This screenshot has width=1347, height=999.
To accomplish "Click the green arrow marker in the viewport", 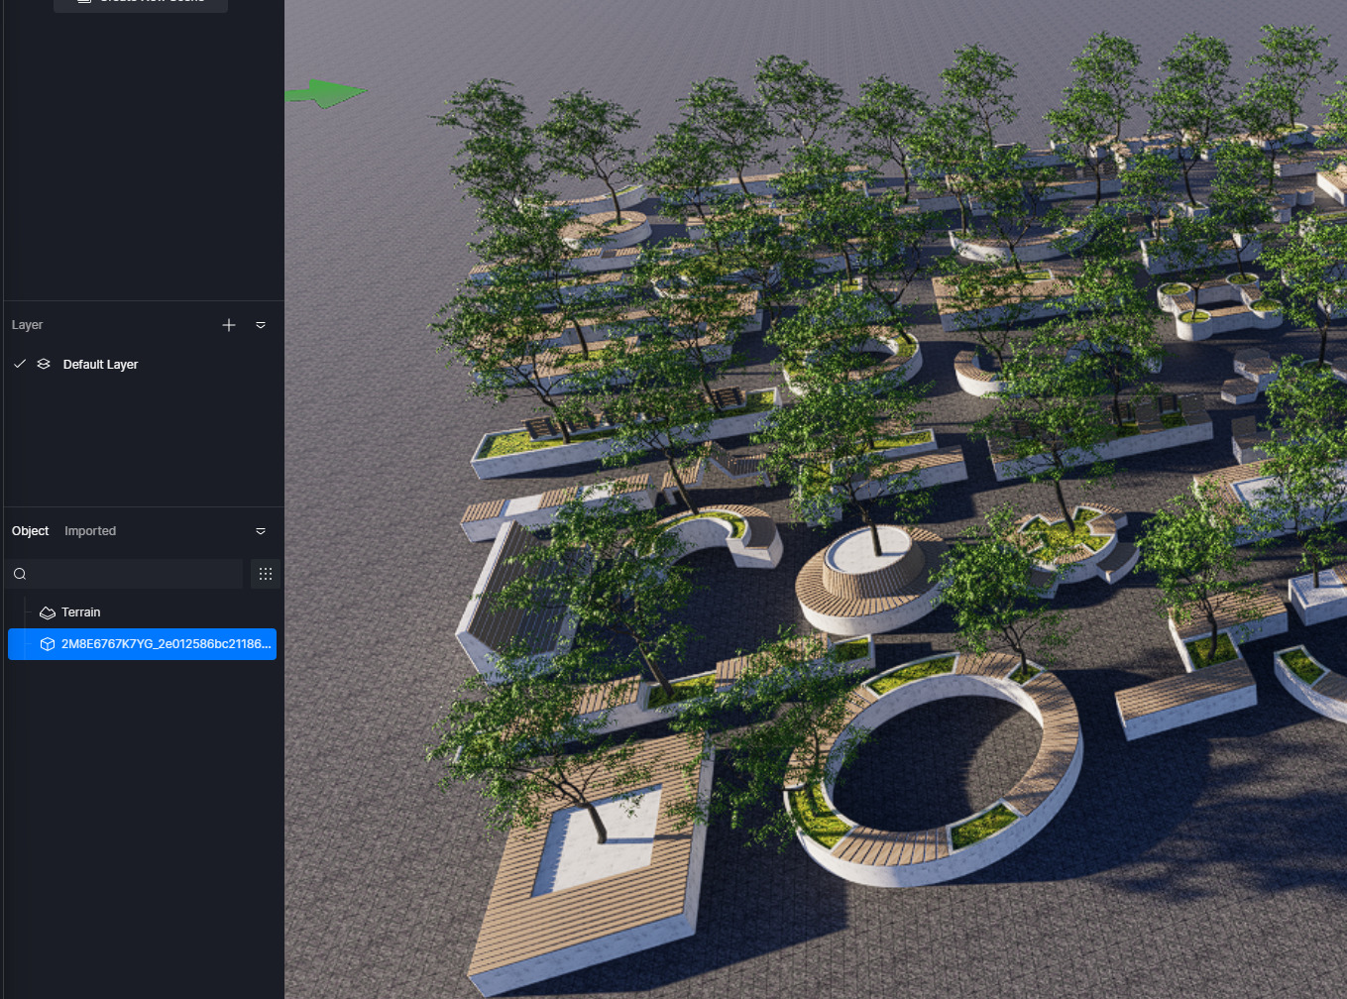I will [325, 94].
